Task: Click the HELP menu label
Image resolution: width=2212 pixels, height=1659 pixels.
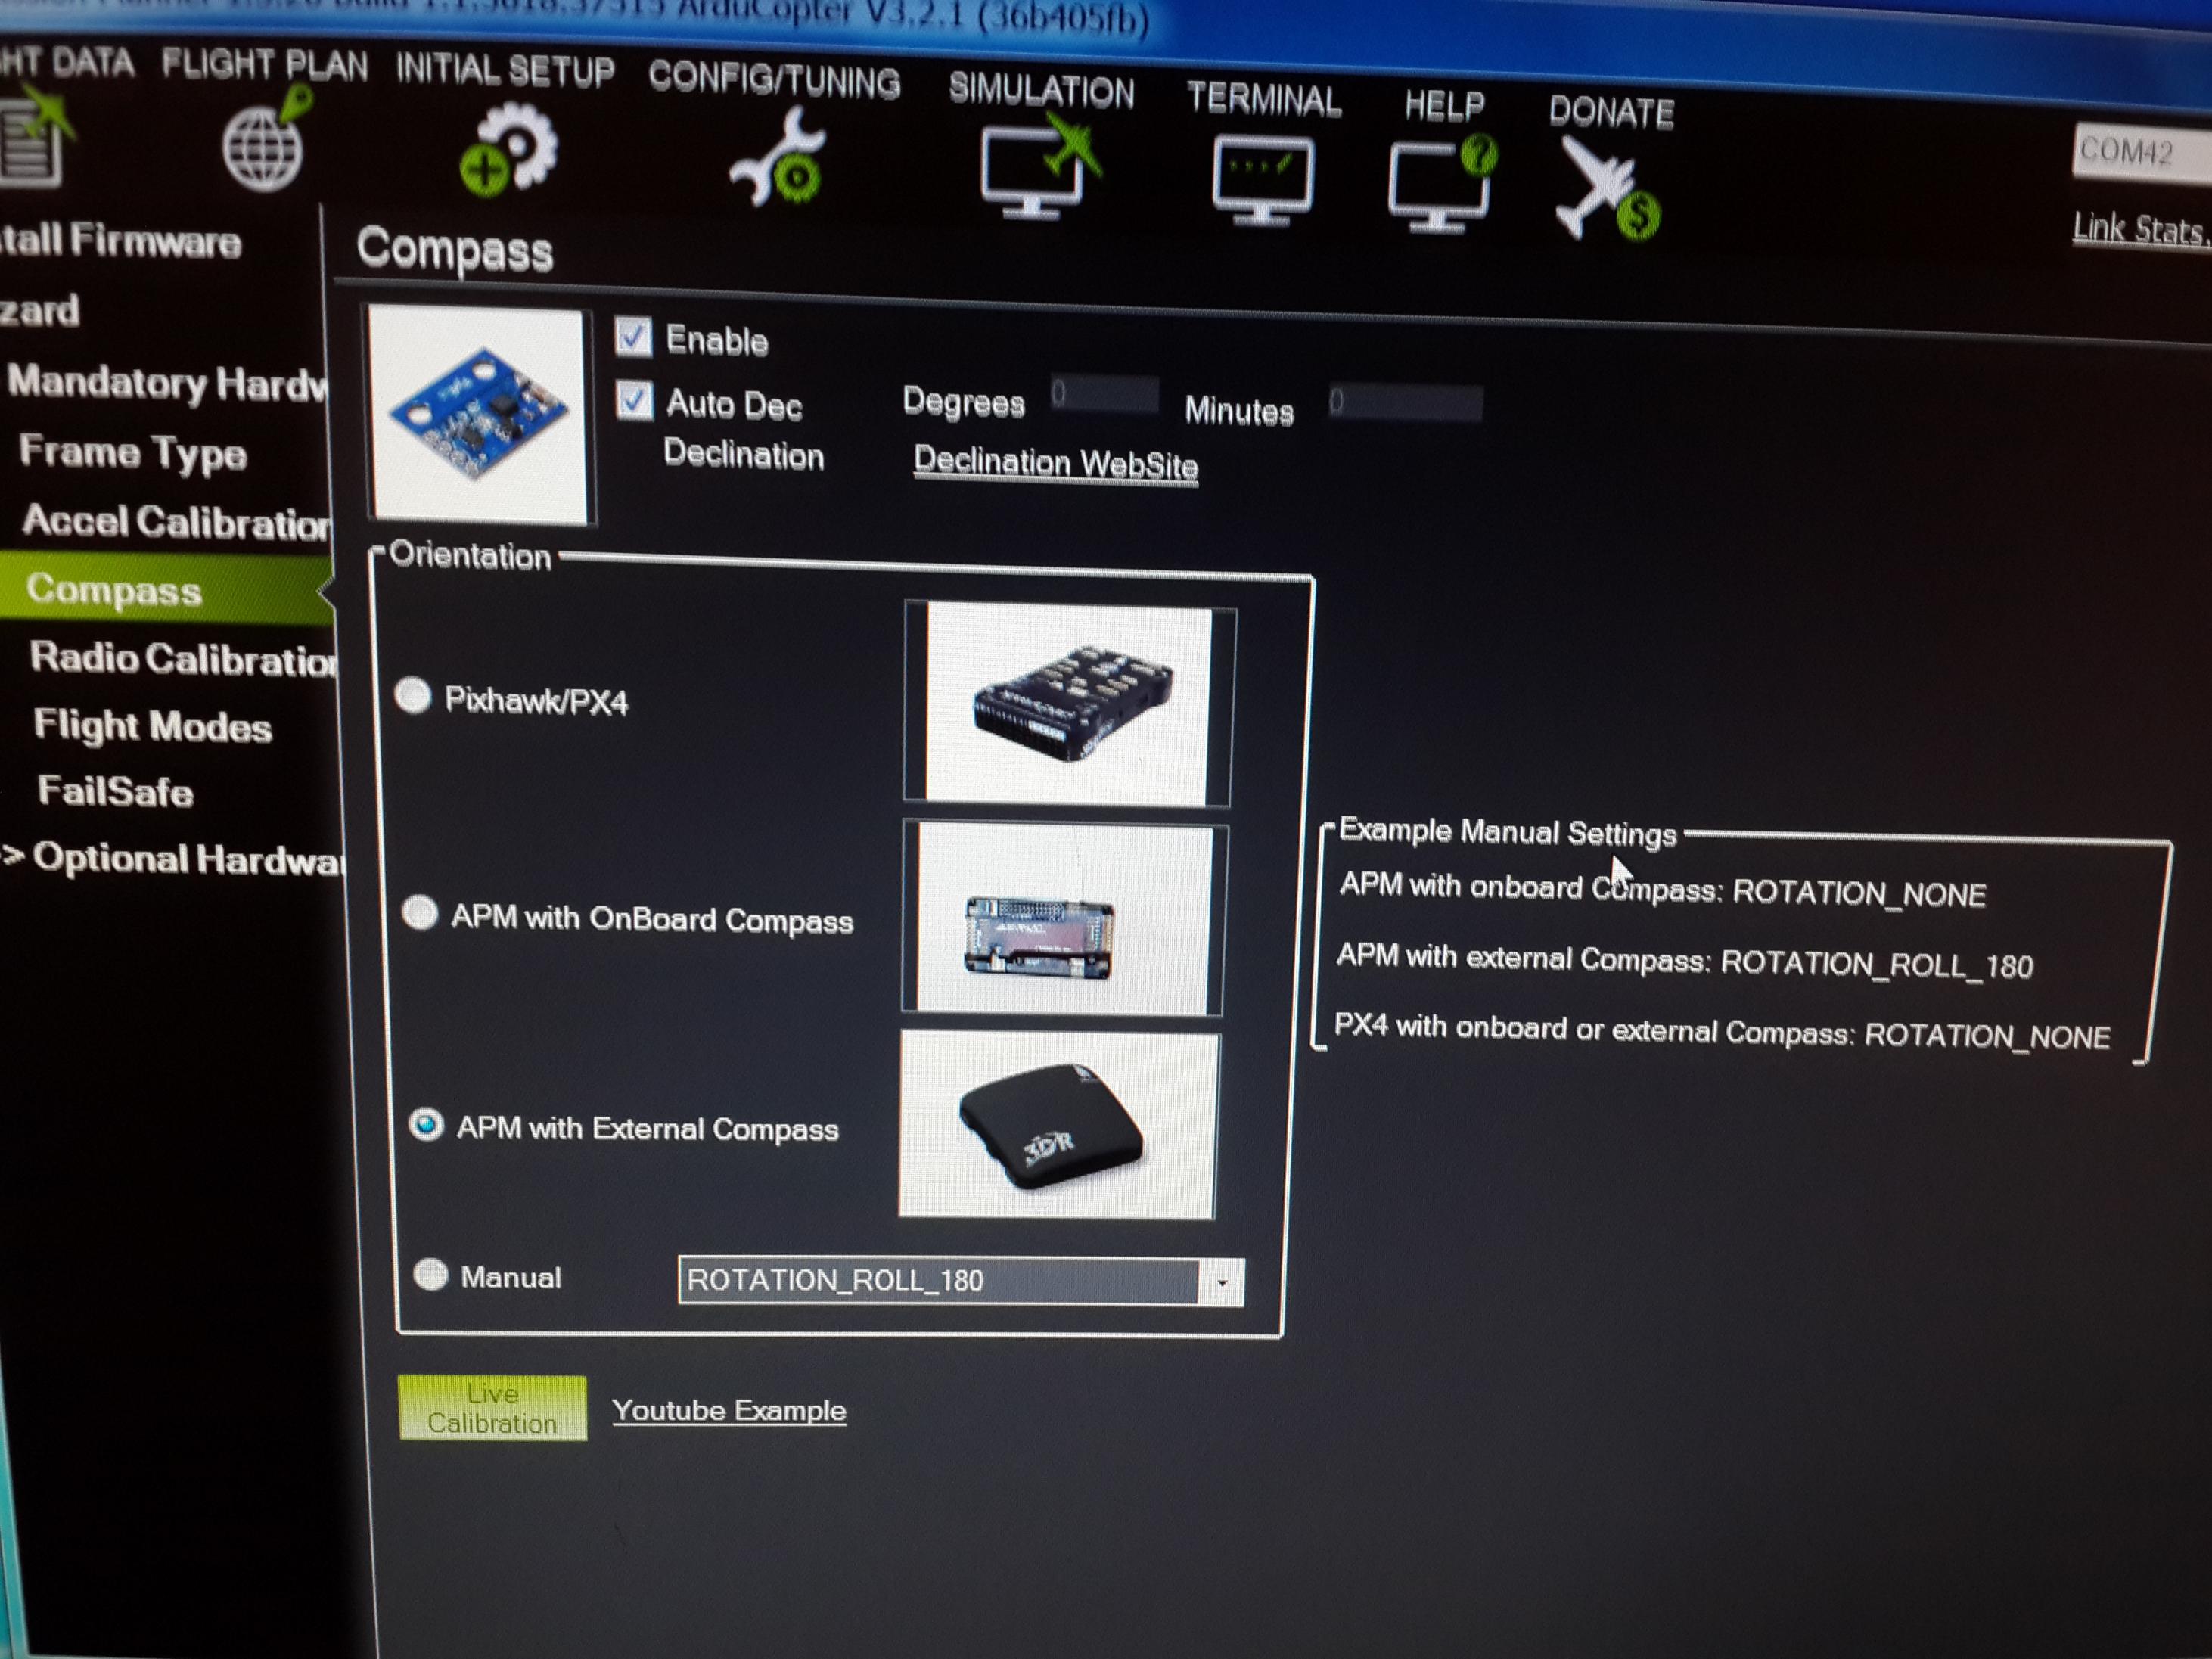Action: pyautogui.click(x=1444, y=105)
